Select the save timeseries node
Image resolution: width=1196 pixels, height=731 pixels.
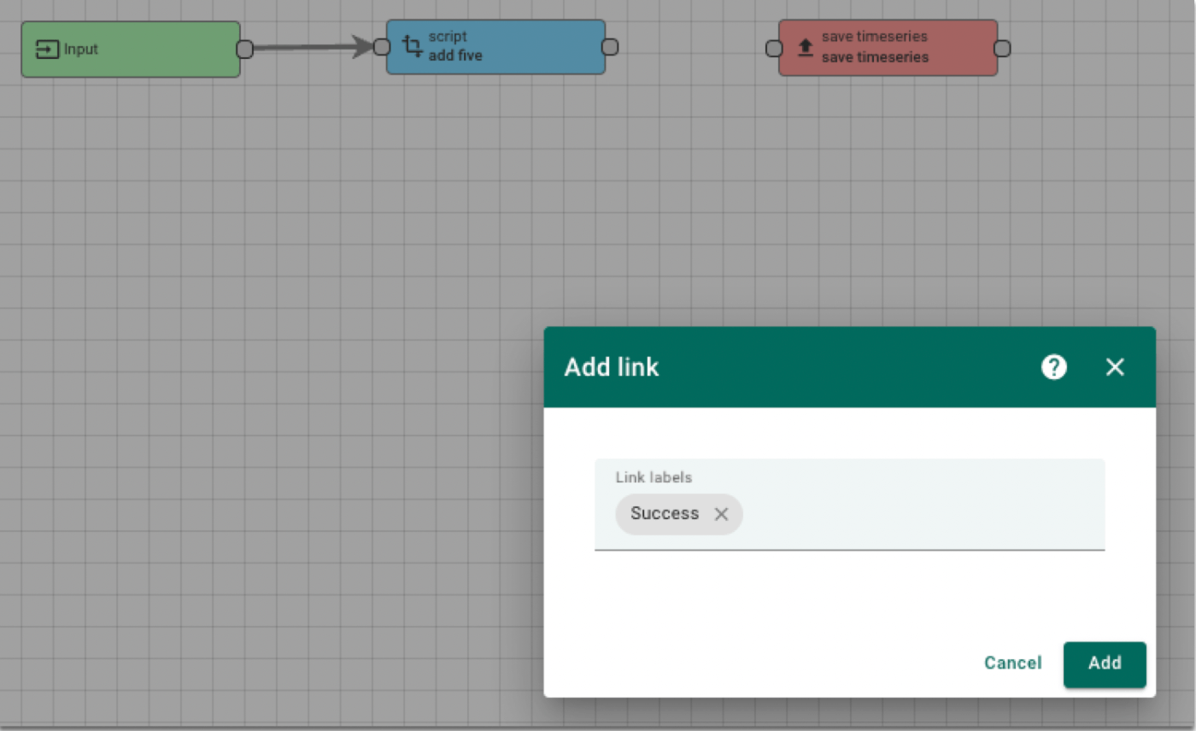(x=888, y=48)
